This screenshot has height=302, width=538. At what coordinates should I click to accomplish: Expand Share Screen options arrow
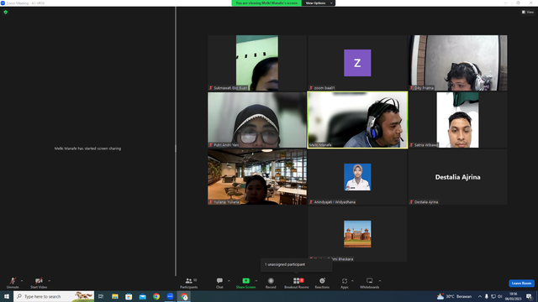[256, 281]
